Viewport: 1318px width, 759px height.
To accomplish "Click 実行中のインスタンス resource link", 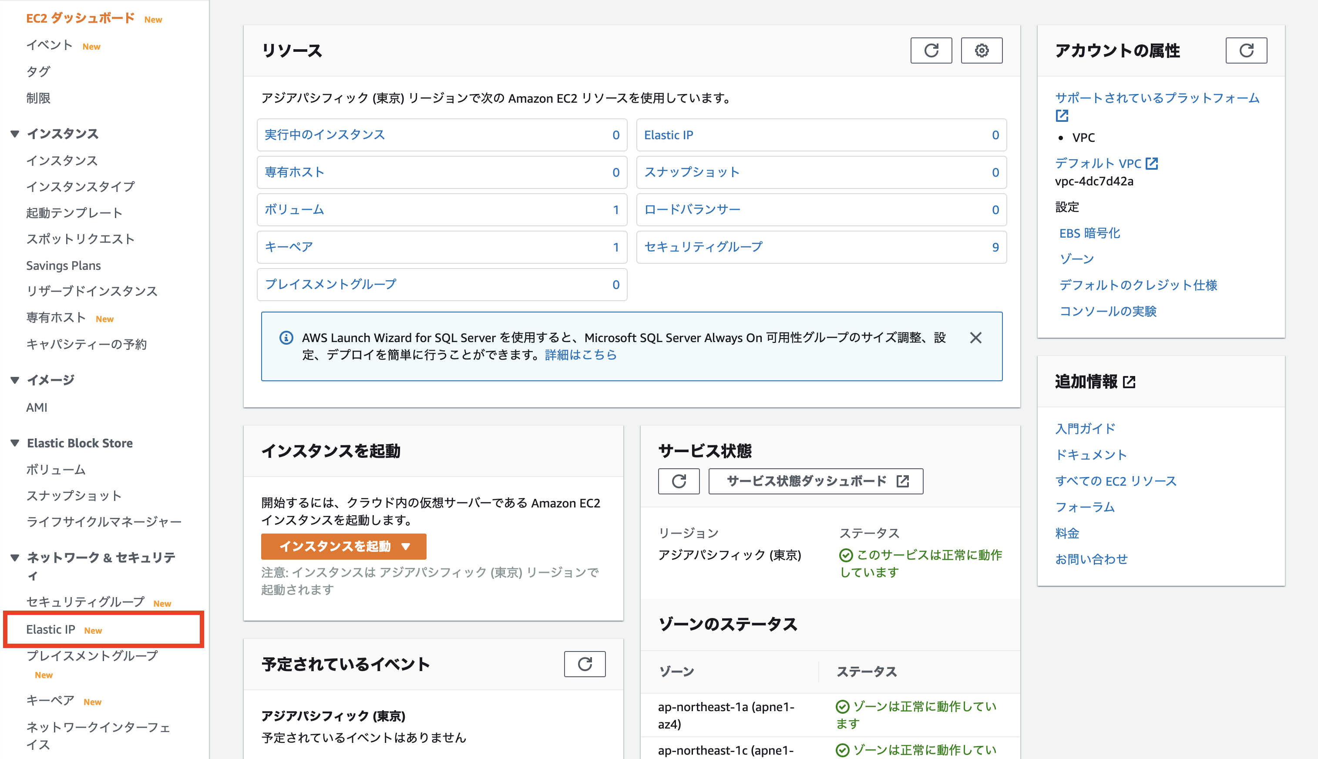I will click(325, 135).
